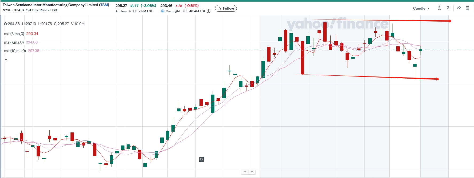
Task: Open the events calendar icon
Action: pyautogui.click(x=468, y=8)
